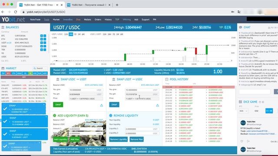
Task: Click the blue SWAP button for USDT to USDC
Action: [114, 105]
